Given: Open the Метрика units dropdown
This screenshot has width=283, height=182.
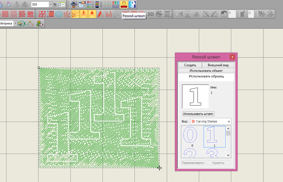Looking at the screenshot, I should pyautogui.click(x=16, y=24).
